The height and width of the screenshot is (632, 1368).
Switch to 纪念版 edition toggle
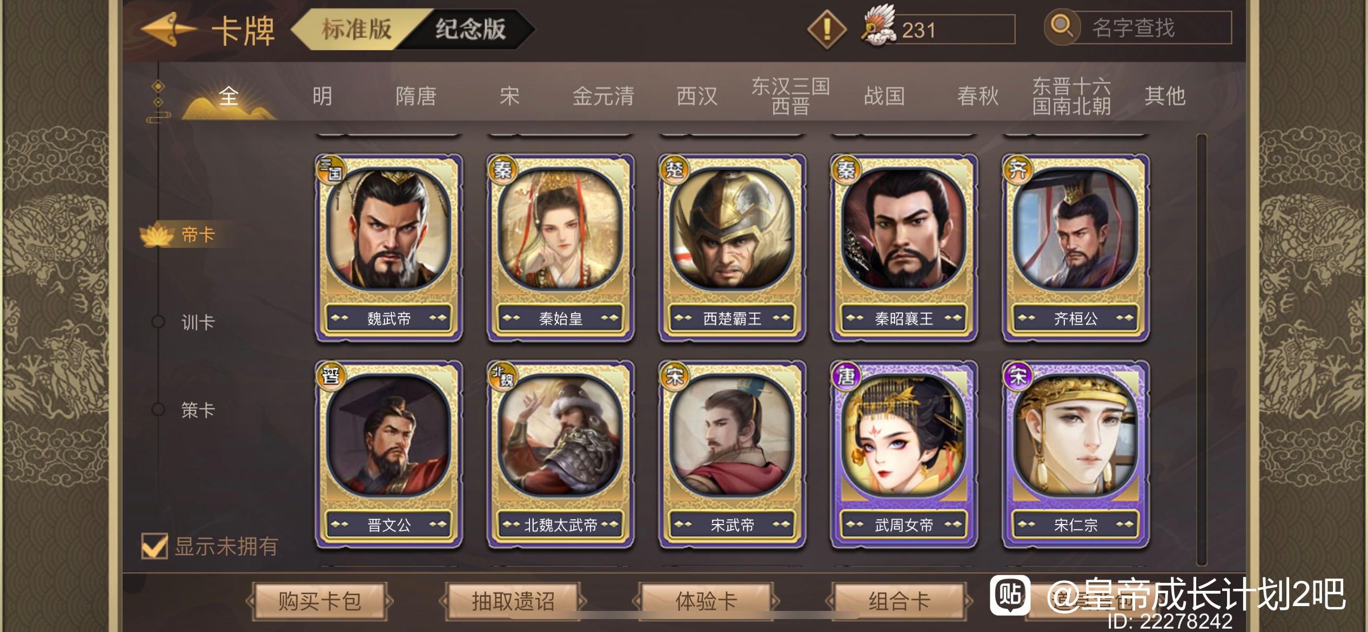(470, 29)
